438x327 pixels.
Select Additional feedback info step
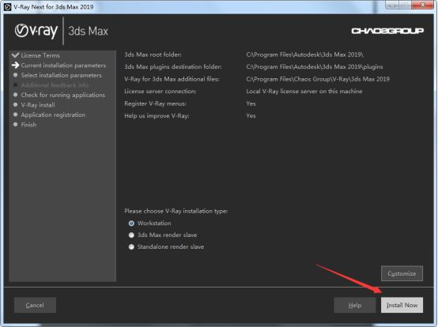55,85
